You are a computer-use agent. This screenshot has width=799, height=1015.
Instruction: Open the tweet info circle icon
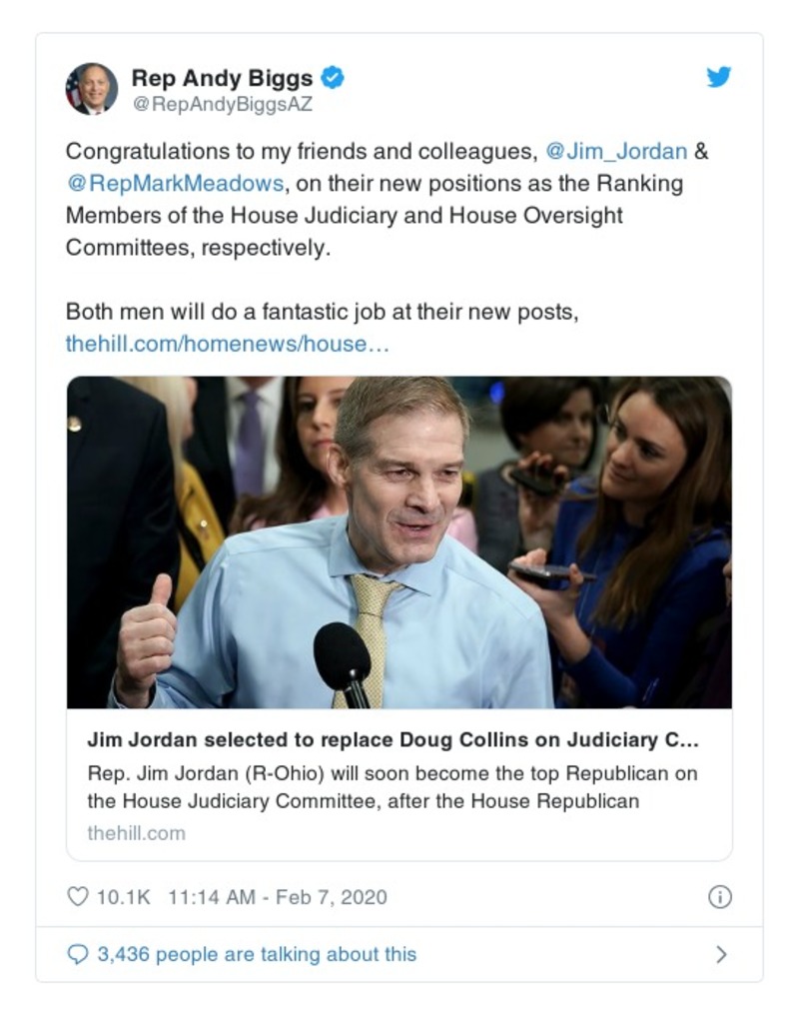point(719,897)
